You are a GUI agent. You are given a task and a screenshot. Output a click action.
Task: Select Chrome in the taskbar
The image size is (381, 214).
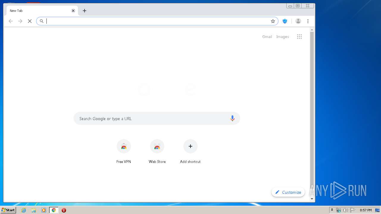point(54,210)
